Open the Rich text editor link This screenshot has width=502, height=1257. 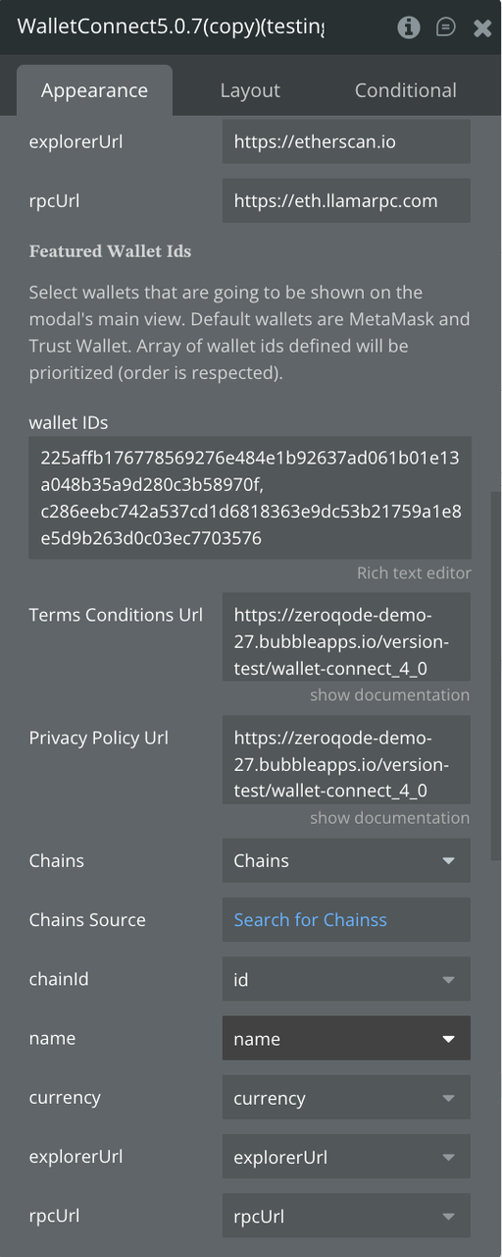[x=414, y=574]
